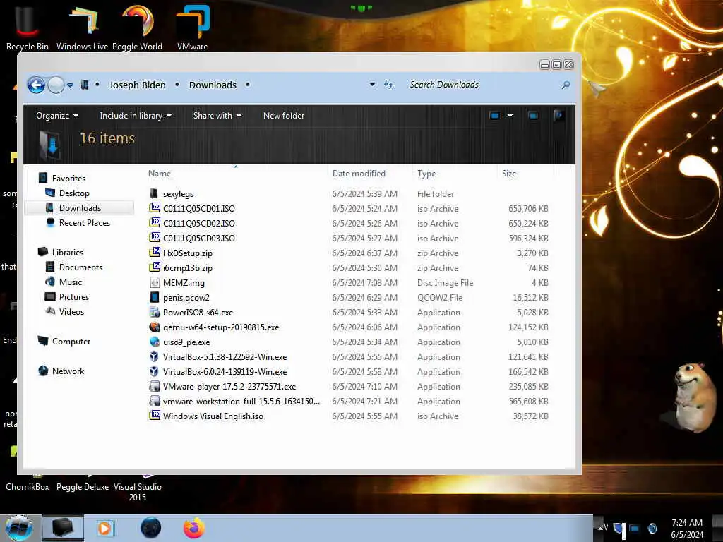Open the Include in library menu
The image size is (723, 542).
136,116
